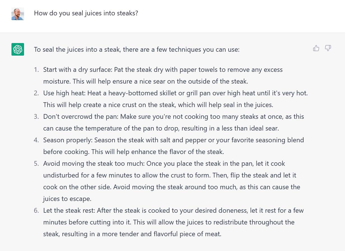Click the like icon to rate the response
Viewport: 345px width, 251px height.
(x=316, y=48)
